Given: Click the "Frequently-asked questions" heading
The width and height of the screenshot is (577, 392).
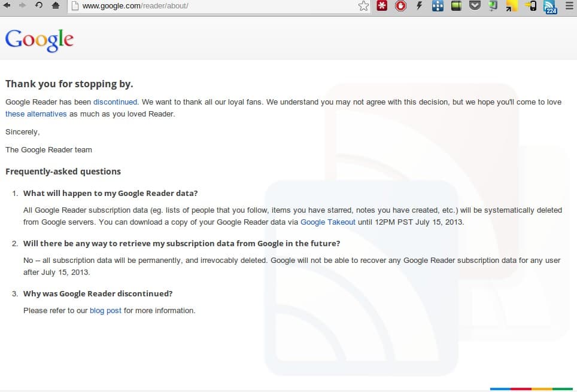Looking at the screenshot, I should [63, 171].
